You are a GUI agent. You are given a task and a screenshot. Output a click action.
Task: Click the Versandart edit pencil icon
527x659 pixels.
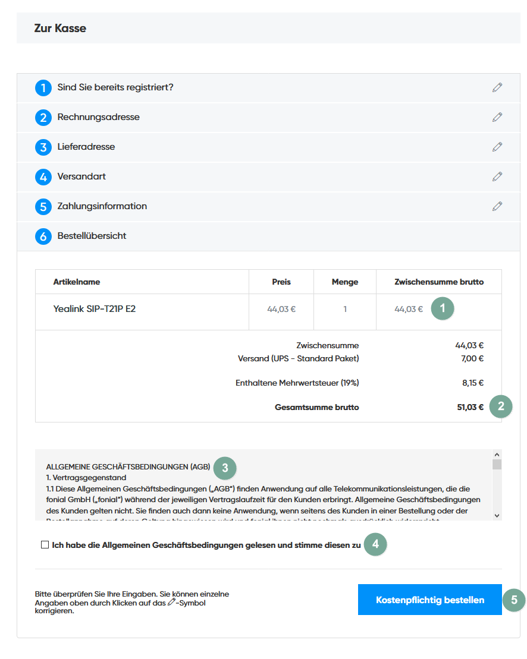click(x=497, y=176)
